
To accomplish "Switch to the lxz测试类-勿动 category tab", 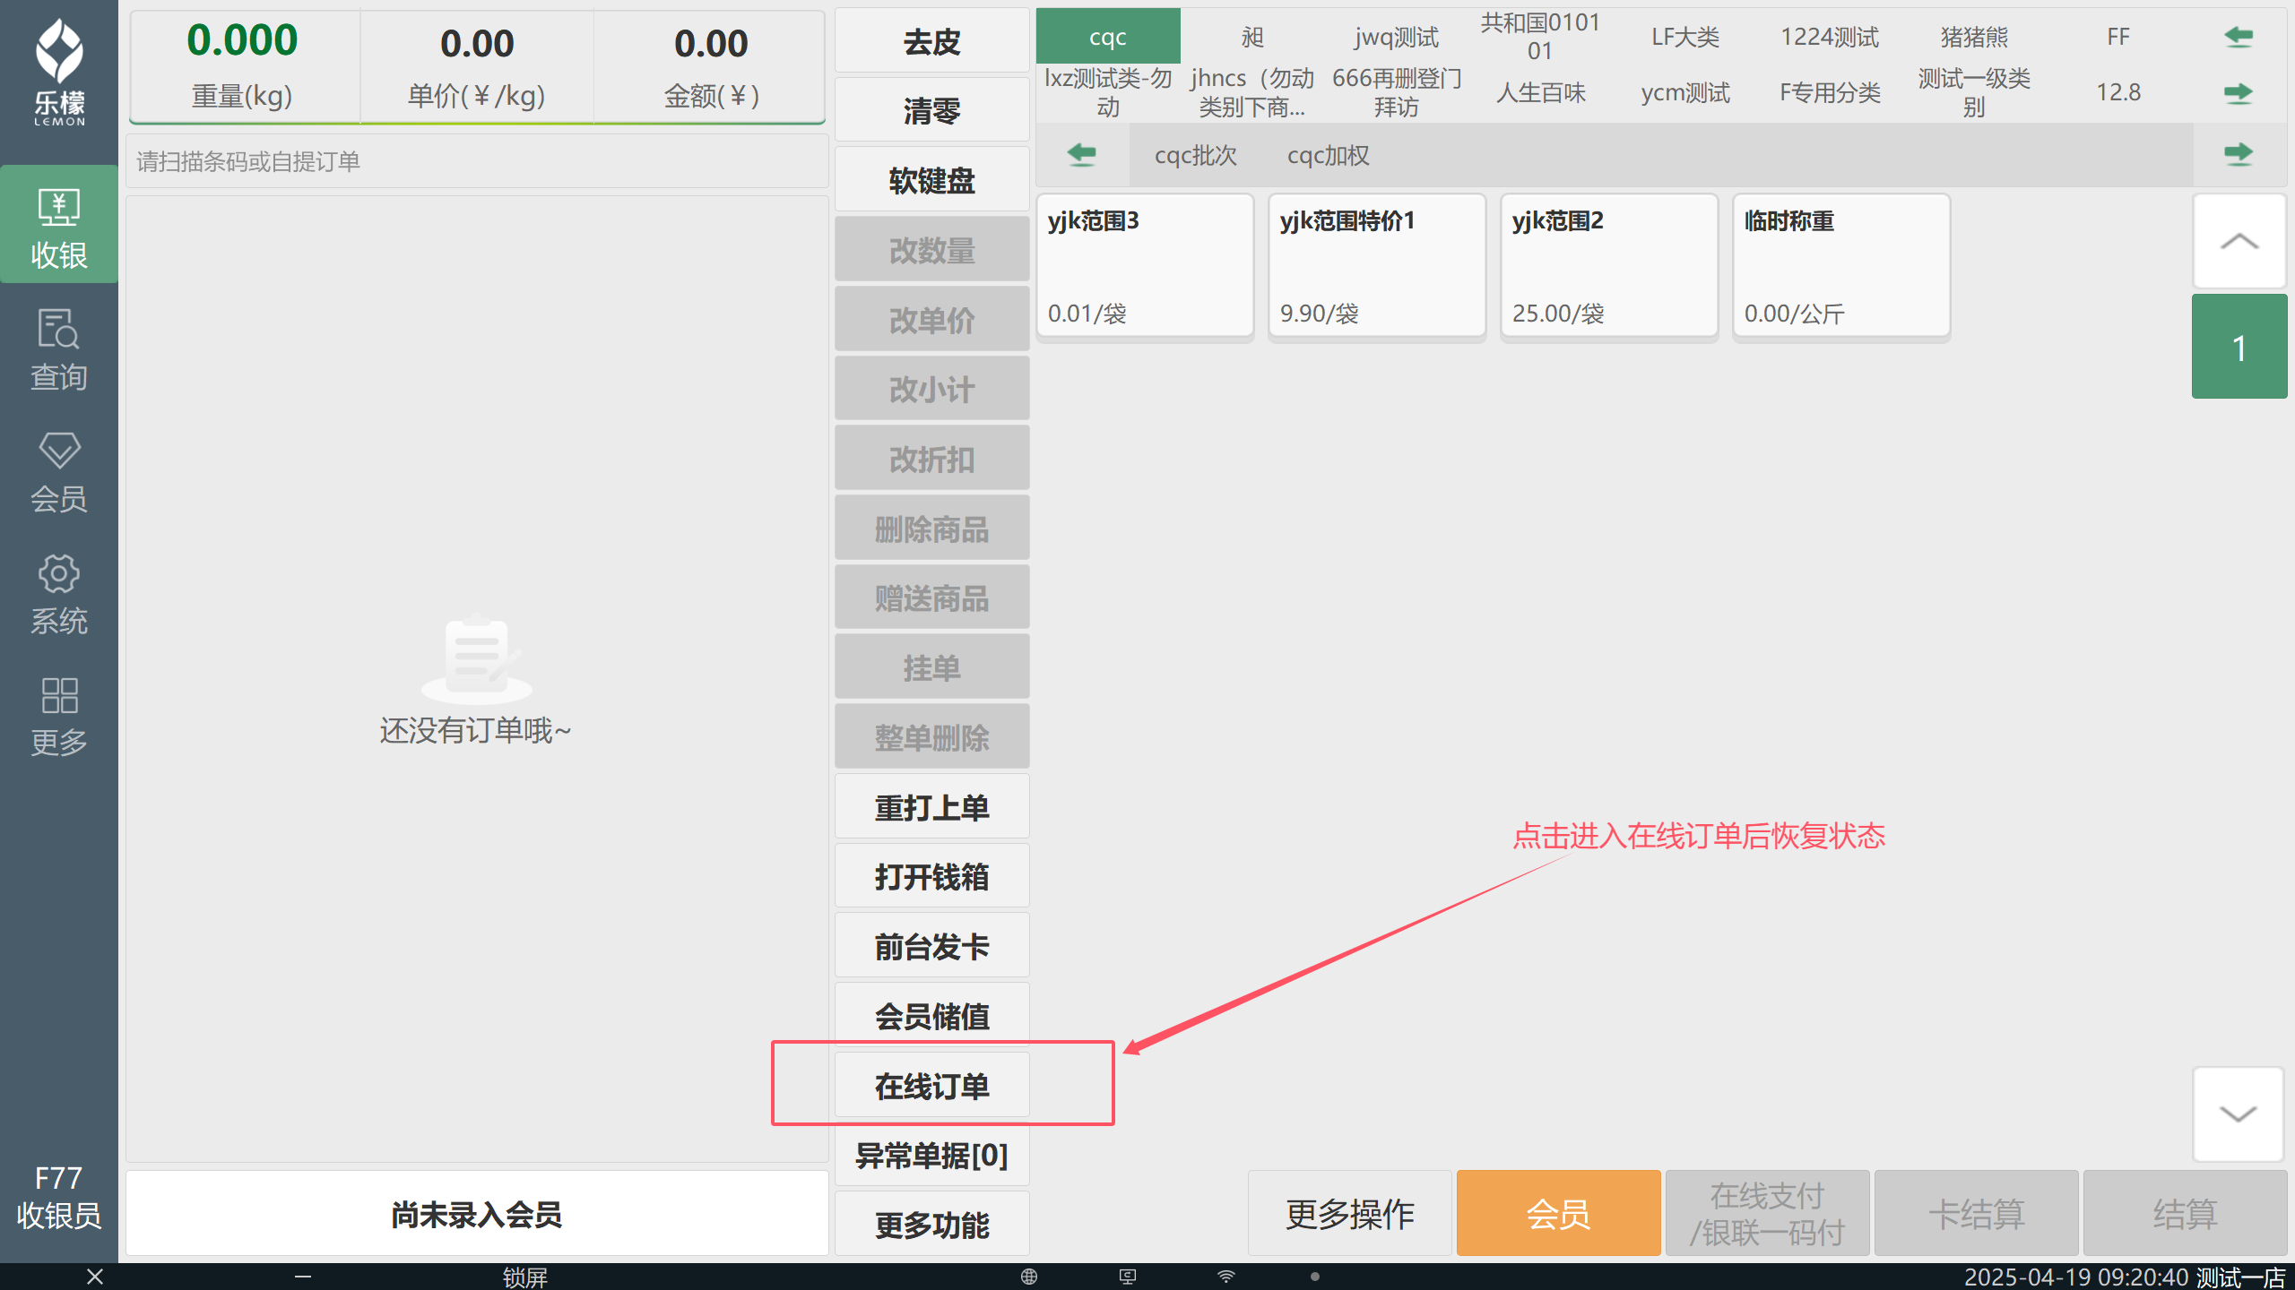I will (x=1108, y=92).
